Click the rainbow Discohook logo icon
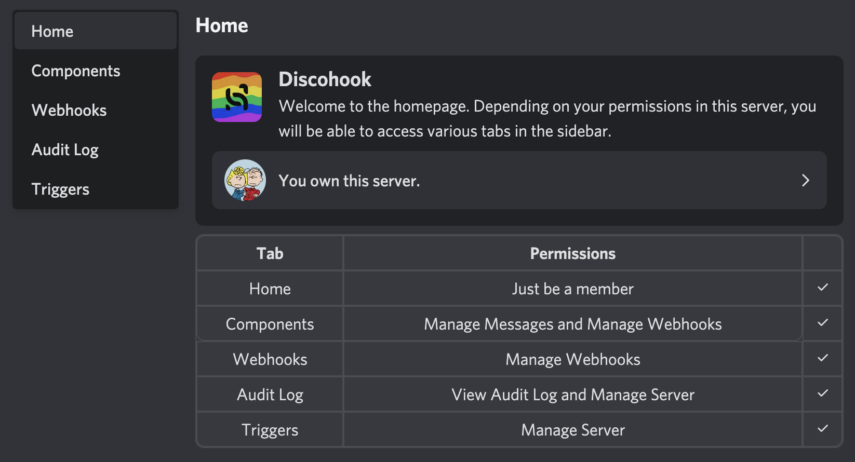 (237, 97)
